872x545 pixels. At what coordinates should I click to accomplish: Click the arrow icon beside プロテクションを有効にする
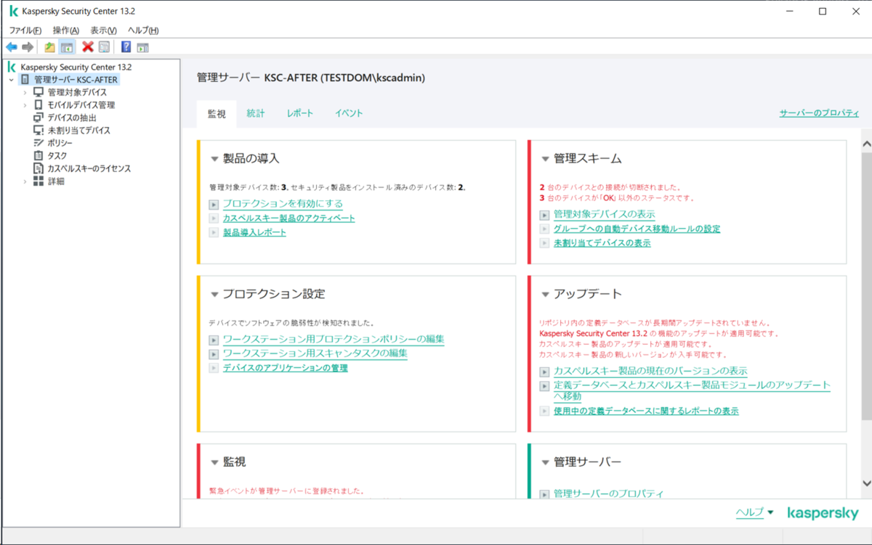(214, 205)
